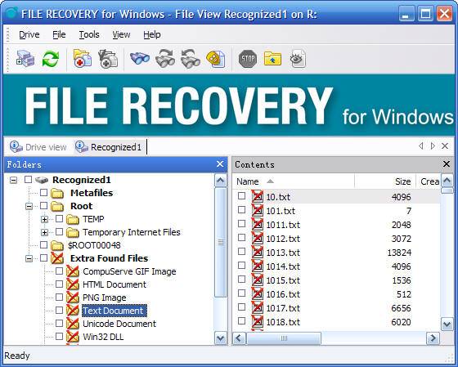Click the scan drives toolbar icon
Viewport: 458px width, 367px height.
click(x=25, y=59)
